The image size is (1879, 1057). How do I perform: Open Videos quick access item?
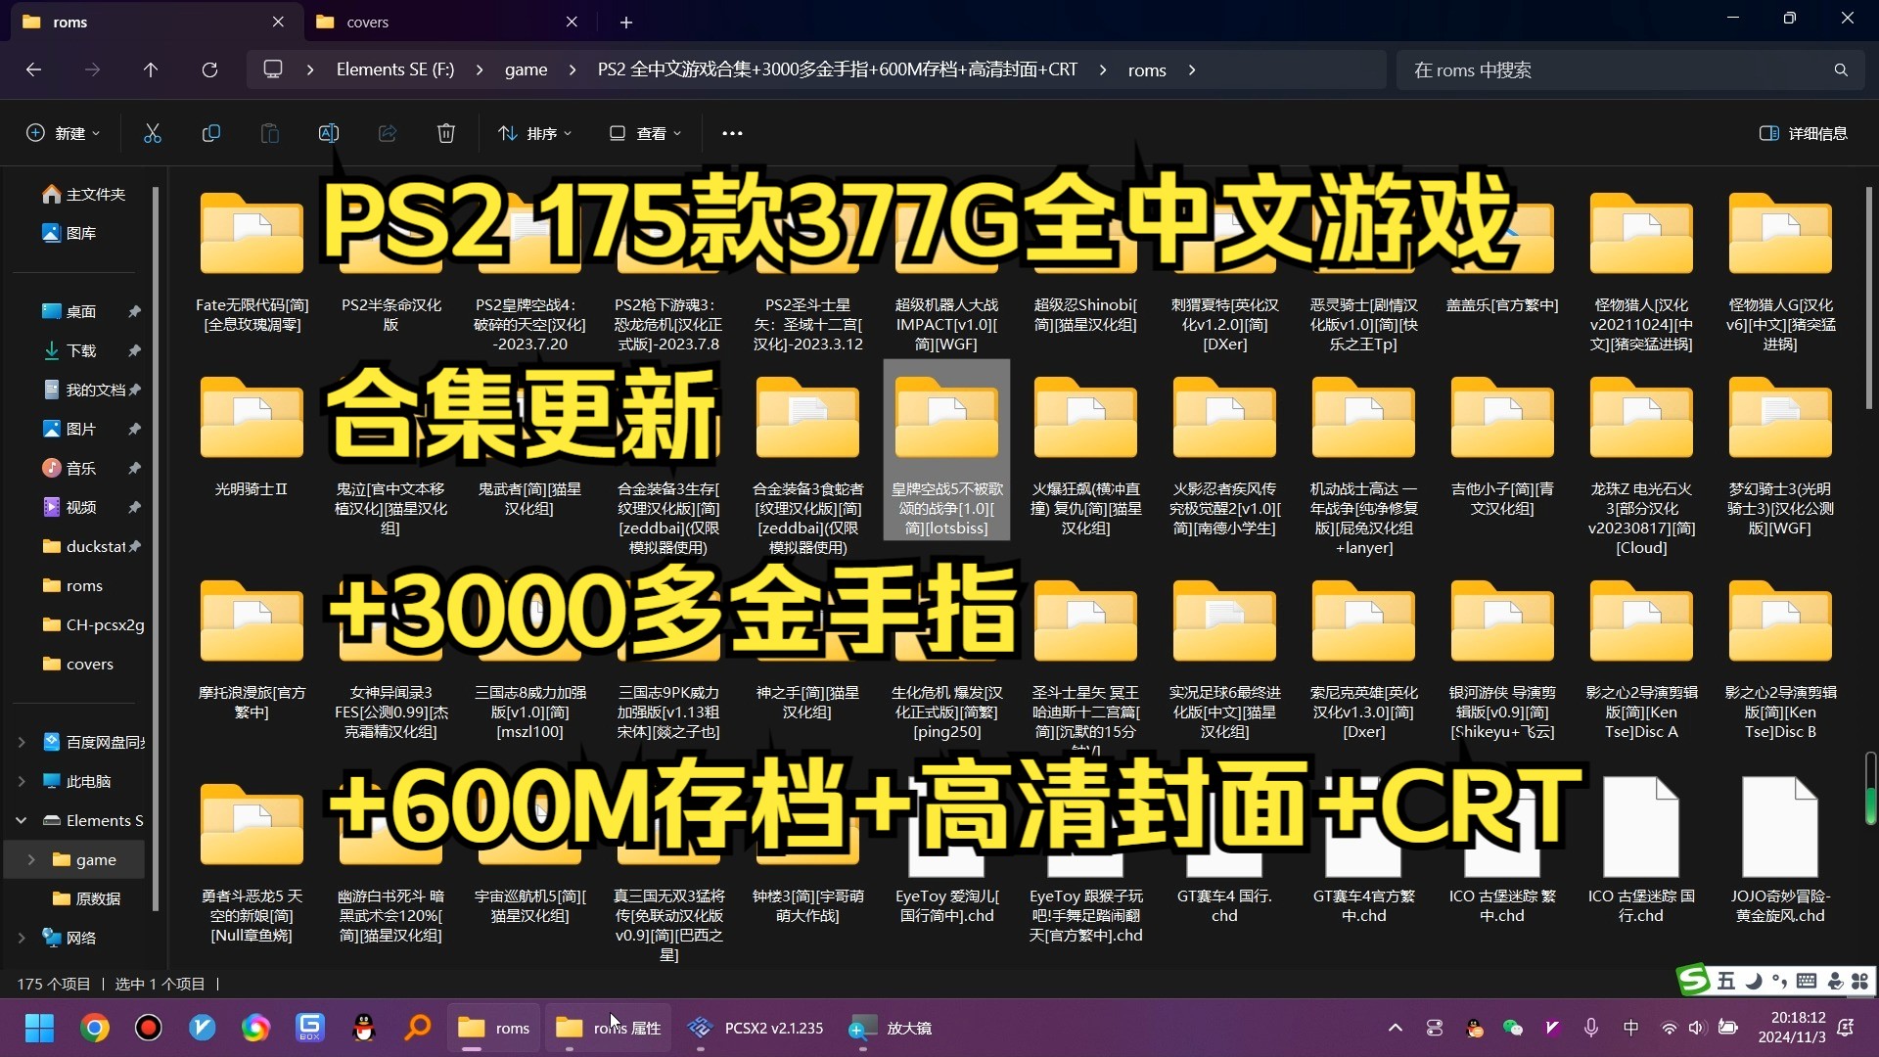(70, 507)
